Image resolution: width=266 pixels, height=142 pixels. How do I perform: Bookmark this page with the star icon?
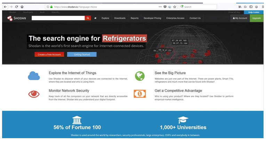pos(175,7)
